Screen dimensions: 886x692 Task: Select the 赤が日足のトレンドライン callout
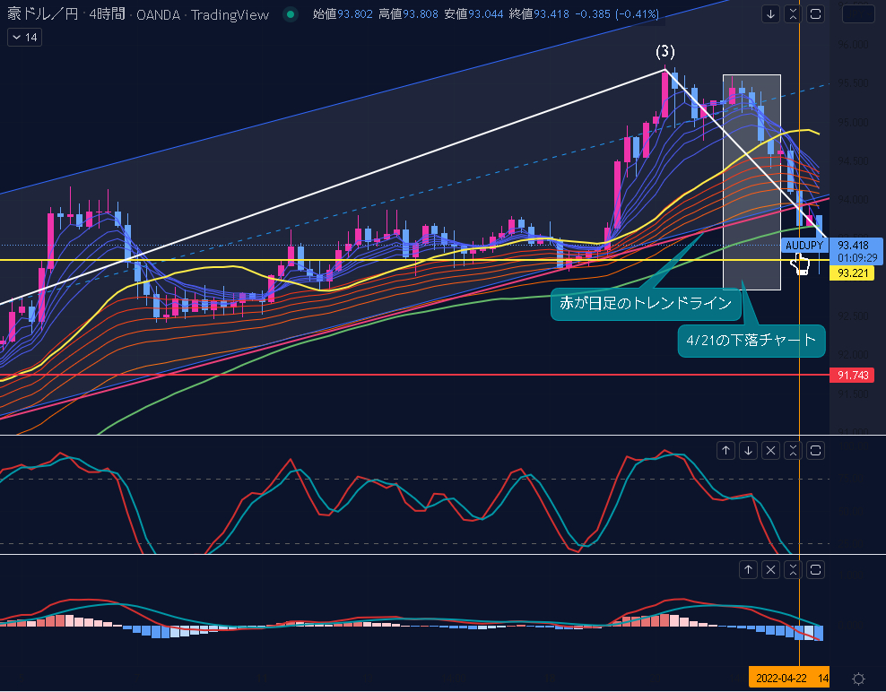click(646, 304)
